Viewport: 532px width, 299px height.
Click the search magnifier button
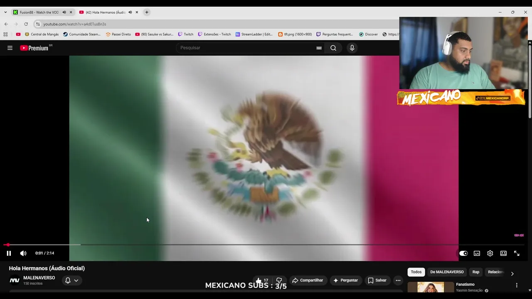pos(333,48)
